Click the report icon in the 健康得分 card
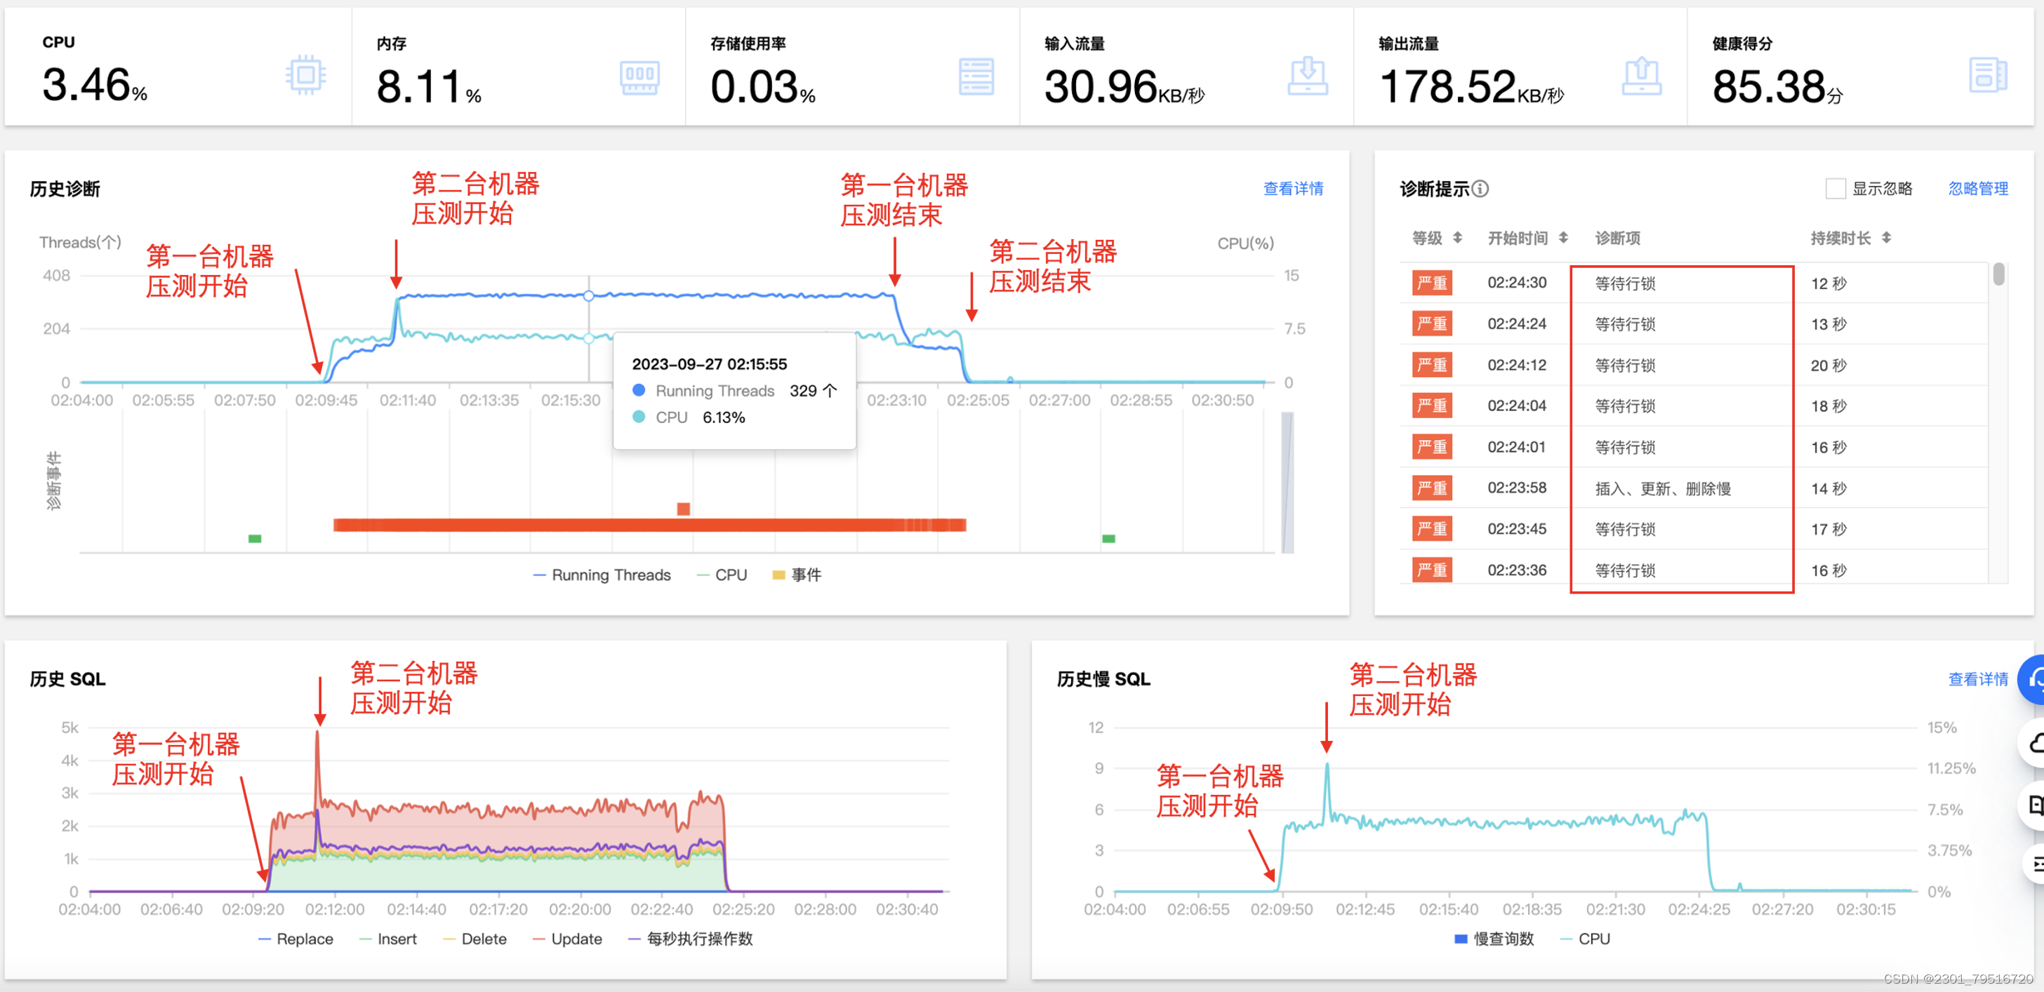2044x992 pixels. (x=1988, y=75)
